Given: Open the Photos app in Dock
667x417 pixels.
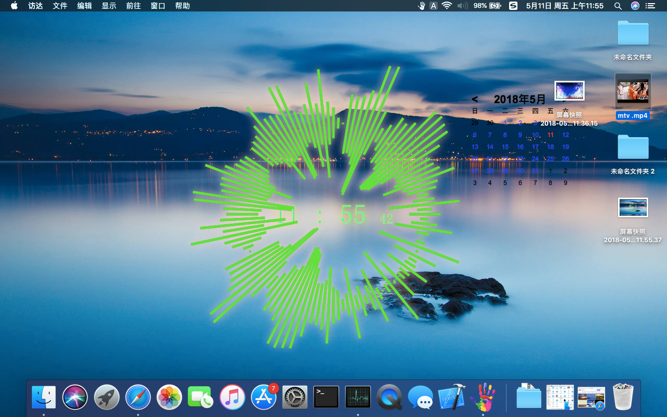Looking at the screenshot, I should coord(169,398).
